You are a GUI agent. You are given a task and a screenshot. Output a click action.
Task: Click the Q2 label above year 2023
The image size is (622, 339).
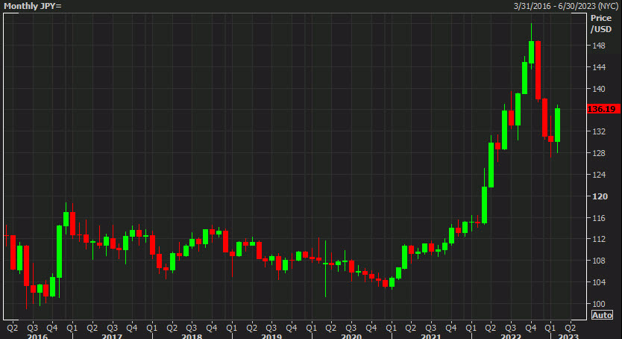570,328
